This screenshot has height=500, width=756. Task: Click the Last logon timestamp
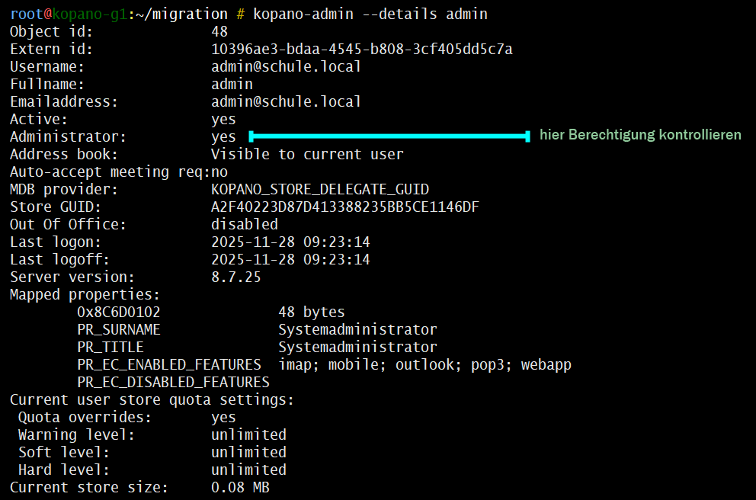pyautogui.click(x=290, y=242)
